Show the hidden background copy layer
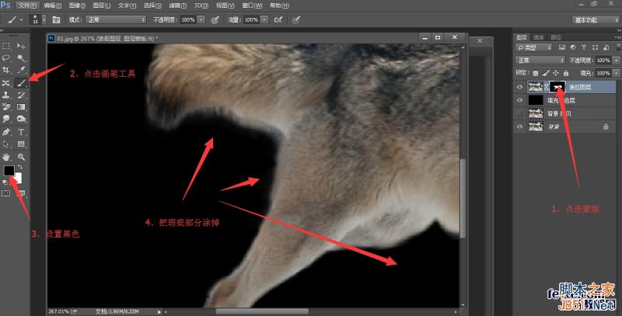 (x=519, y=113)
